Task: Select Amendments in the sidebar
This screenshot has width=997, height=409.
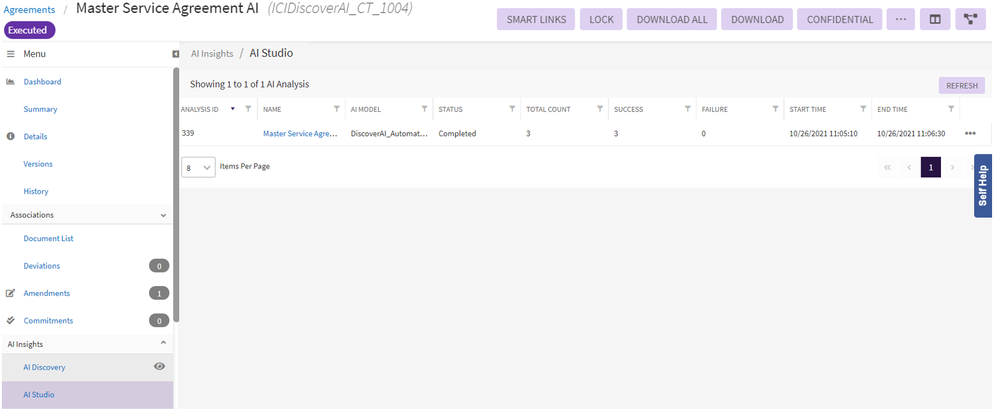Action: pyautogui.click(x=47, y=293)
